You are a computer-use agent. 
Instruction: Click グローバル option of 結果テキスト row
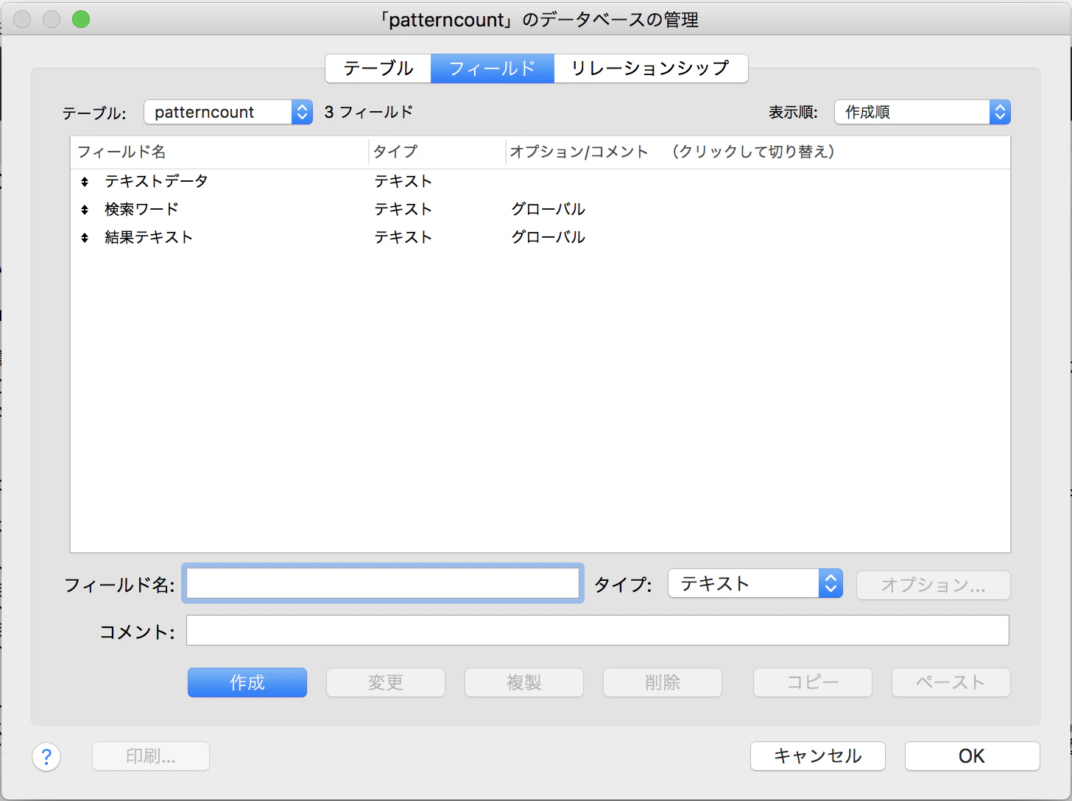point(549,237)
